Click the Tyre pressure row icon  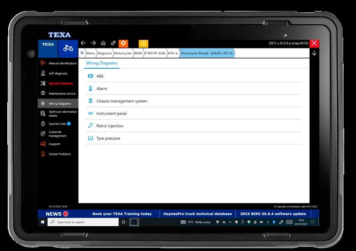(x=90, y=138)
